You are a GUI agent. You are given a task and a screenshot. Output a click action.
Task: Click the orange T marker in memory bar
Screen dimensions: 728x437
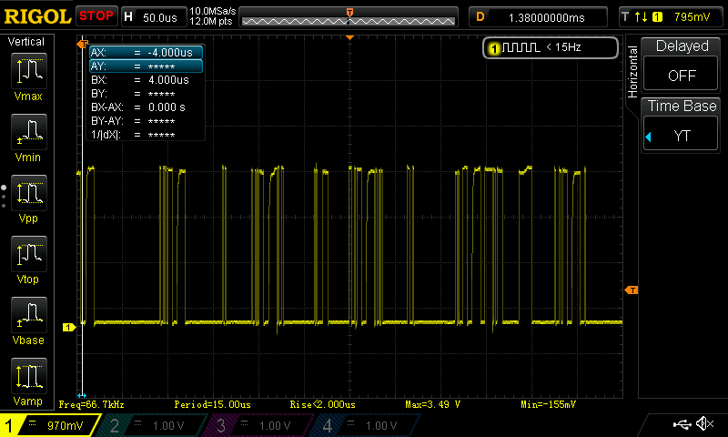[349, 13]
